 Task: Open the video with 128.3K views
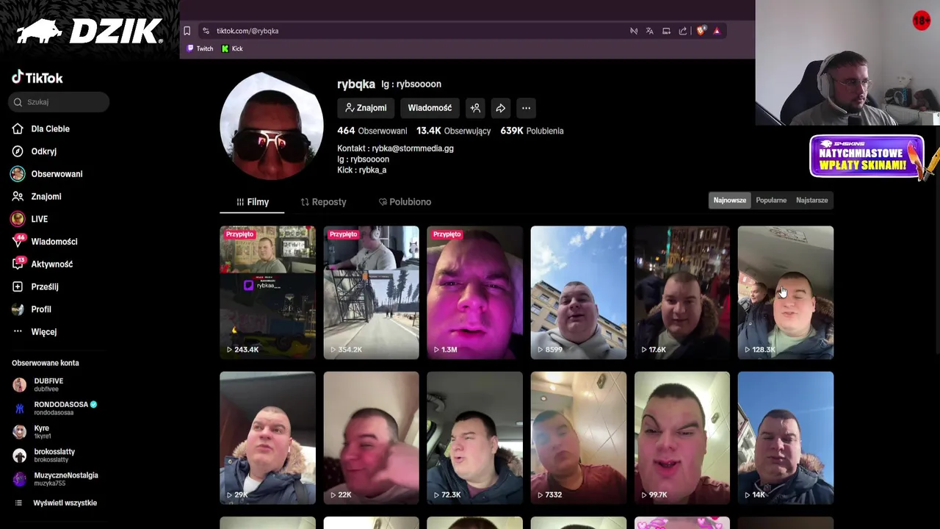click(785, 292)
